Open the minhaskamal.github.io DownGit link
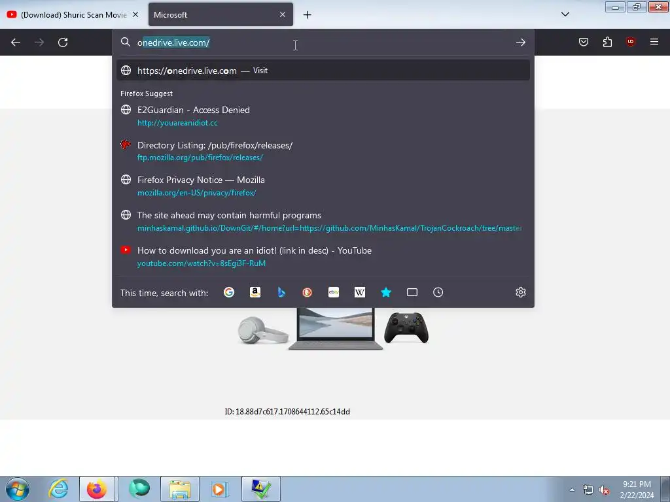The image size is (670, 502). pos(329,228)
